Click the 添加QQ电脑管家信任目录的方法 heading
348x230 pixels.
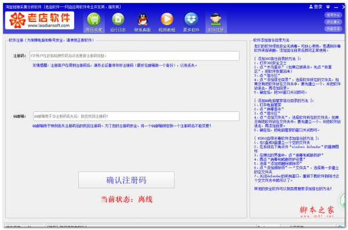[284, 101]
